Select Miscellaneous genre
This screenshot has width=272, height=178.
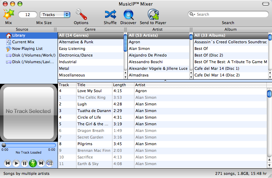91,75
